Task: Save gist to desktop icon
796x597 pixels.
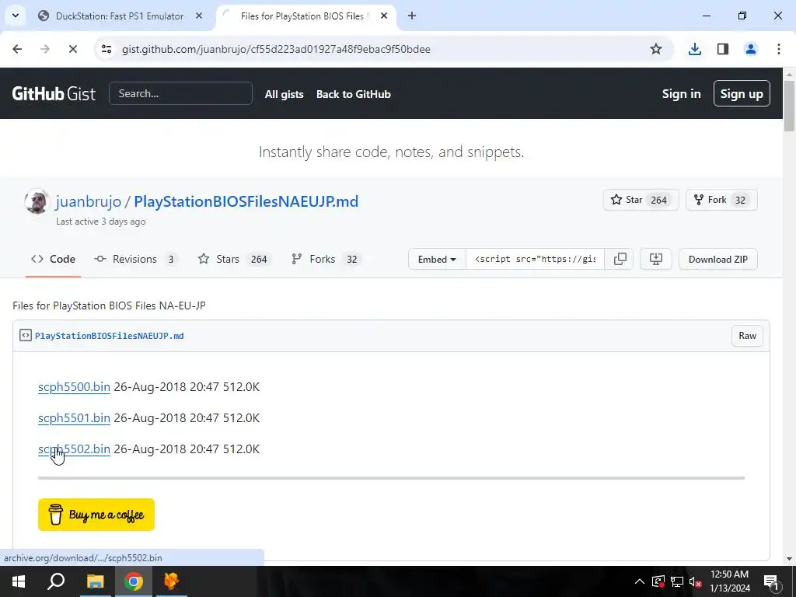Action: (x=656, y=260)
